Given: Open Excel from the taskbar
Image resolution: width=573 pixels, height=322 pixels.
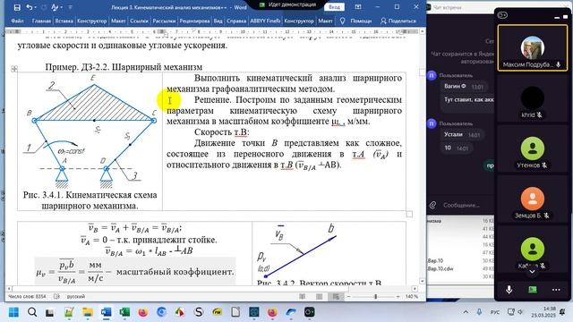Looking at the screenshot, I should point(124,312).
